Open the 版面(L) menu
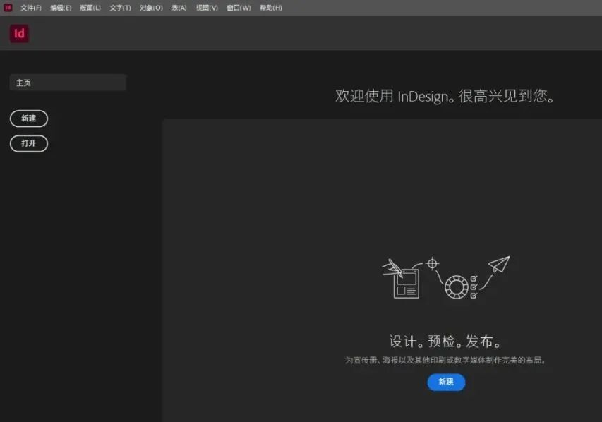Image resolution: width=602 pixels, height=422 pixels. click(90, 8)
